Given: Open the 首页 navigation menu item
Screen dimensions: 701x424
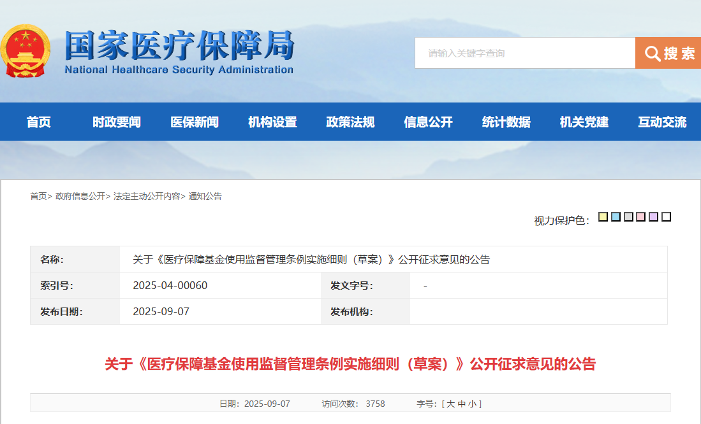Looking at the screenshot, I should (39, 122).
